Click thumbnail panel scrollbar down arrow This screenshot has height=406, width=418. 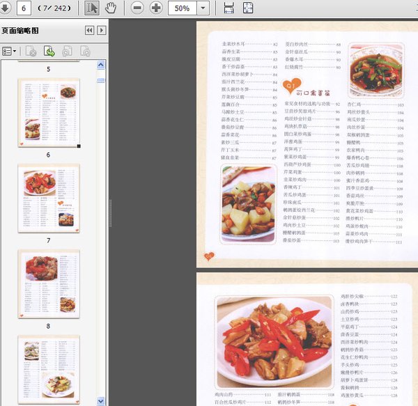101,400
